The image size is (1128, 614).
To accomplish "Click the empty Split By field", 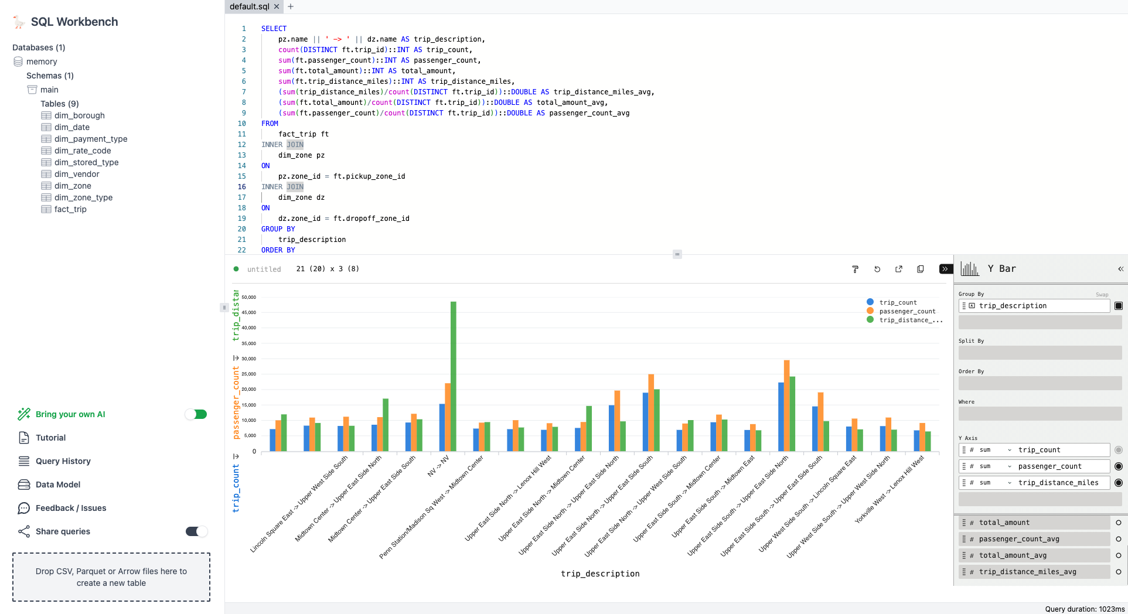I will click(x=1040, y=353).
